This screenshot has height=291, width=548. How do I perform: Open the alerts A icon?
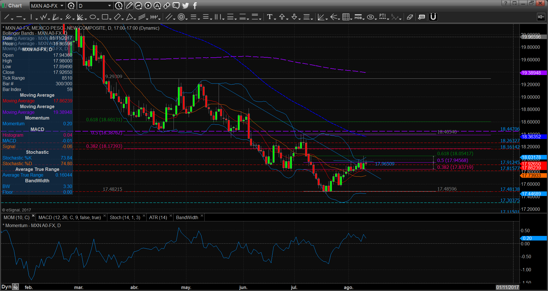click(157, 6)
